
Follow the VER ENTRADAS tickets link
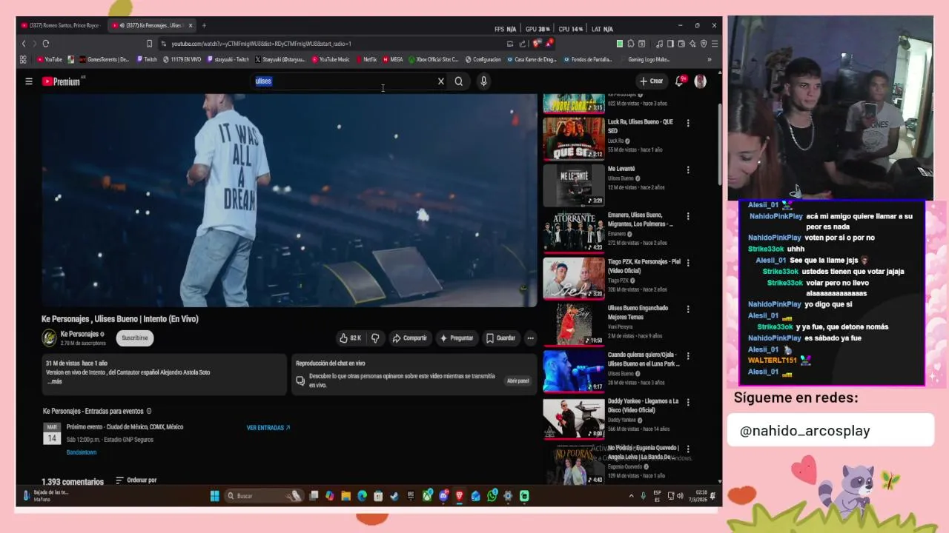268,428
